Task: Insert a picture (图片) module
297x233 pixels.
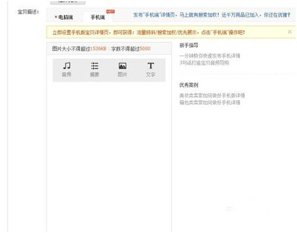Action: pos(123,70)
